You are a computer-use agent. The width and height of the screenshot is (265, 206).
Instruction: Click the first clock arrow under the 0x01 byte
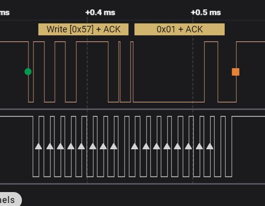pos(134,146)
